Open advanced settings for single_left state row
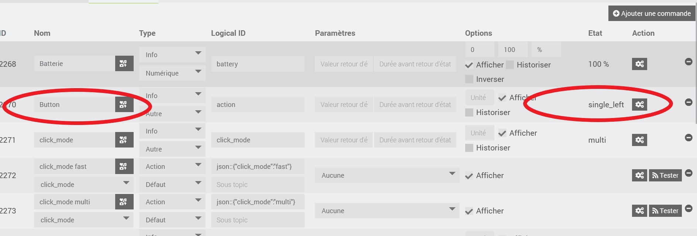This screenshot has height=236, width=697. pos(639,105)
